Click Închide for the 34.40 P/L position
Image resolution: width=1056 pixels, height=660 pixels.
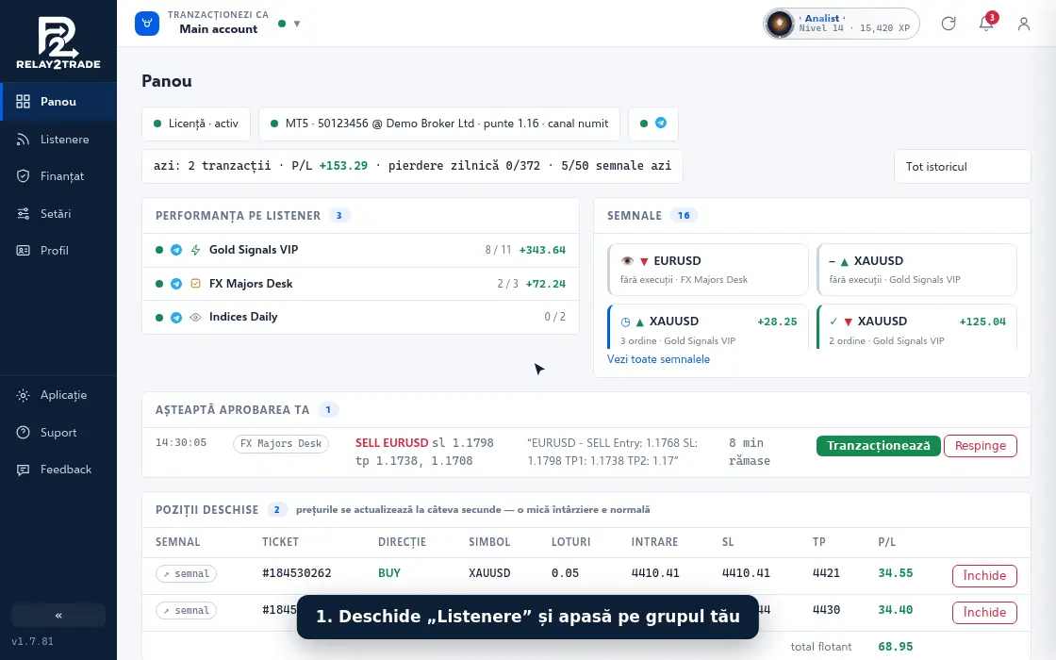(x=984, y=612)
